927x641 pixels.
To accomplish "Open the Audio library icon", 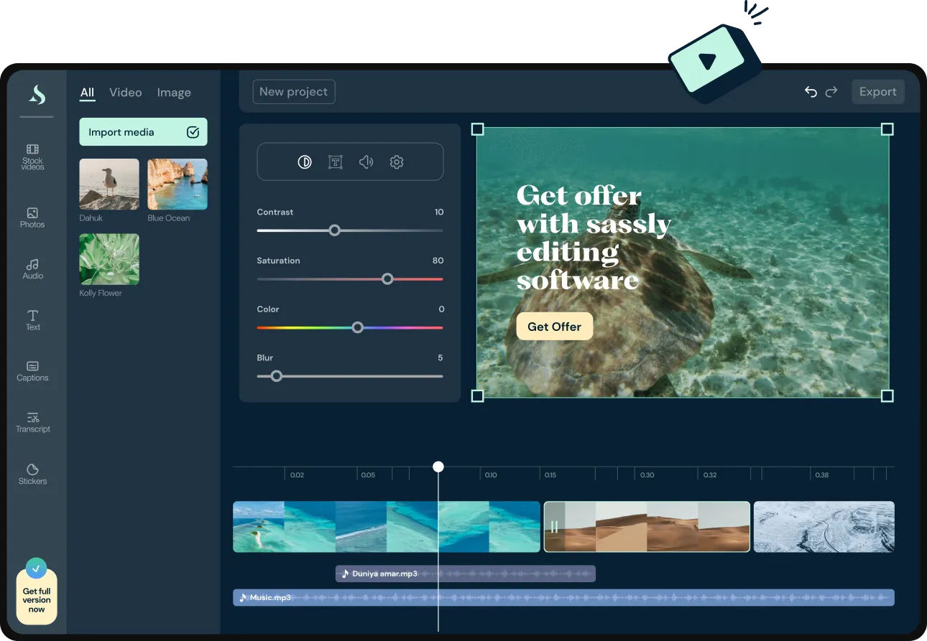I will click(32, 268).
